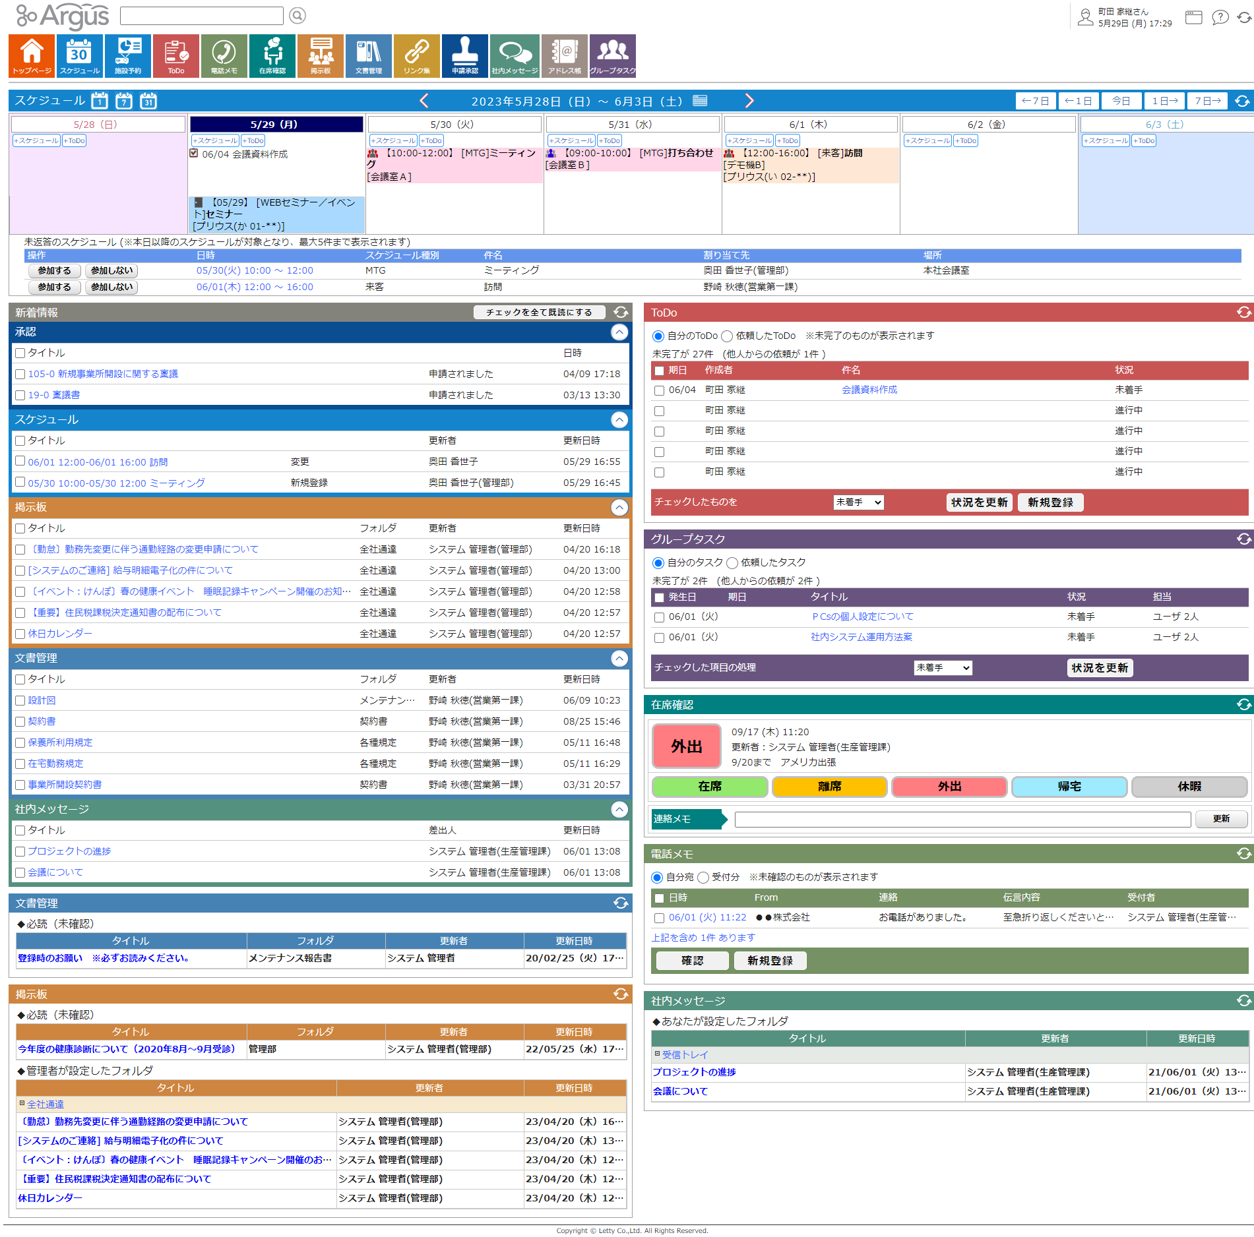The height and width of the screenshot is (1237, 1254).
Task: Refresh the ToDo panel with reload icon
Action: tap(1243, 313)
